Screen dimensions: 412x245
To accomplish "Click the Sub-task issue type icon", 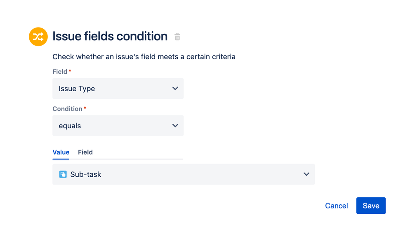I will click(x=63, y=174).
